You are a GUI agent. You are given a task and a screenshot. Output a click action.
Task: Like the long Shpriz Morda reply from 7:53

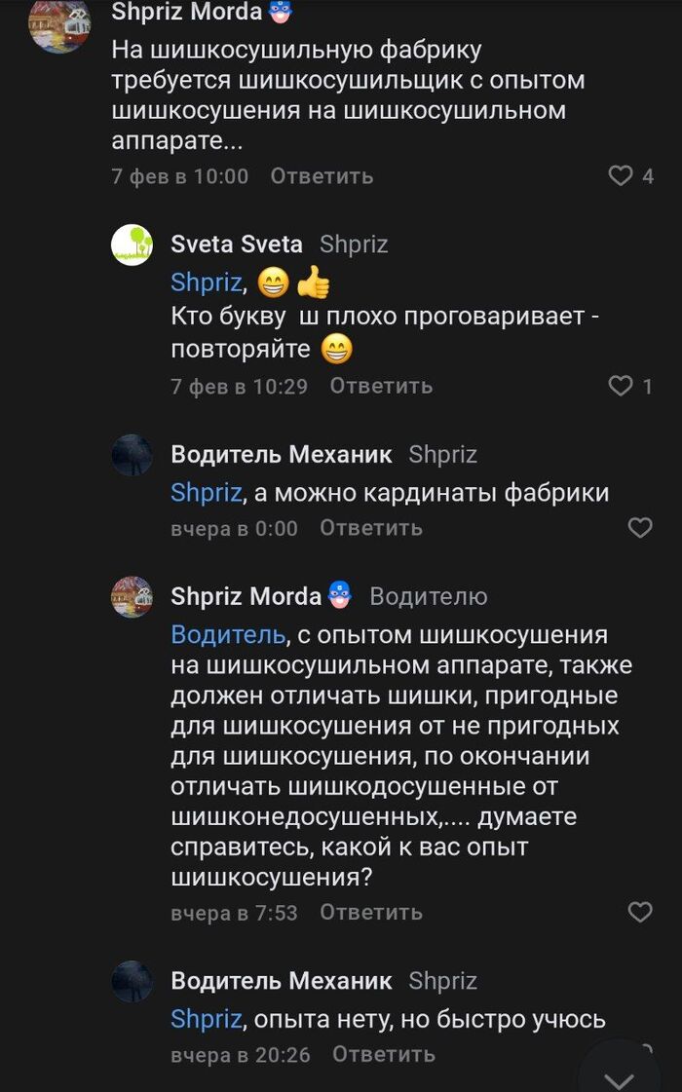pyautogui.click(x=639, y=913)
